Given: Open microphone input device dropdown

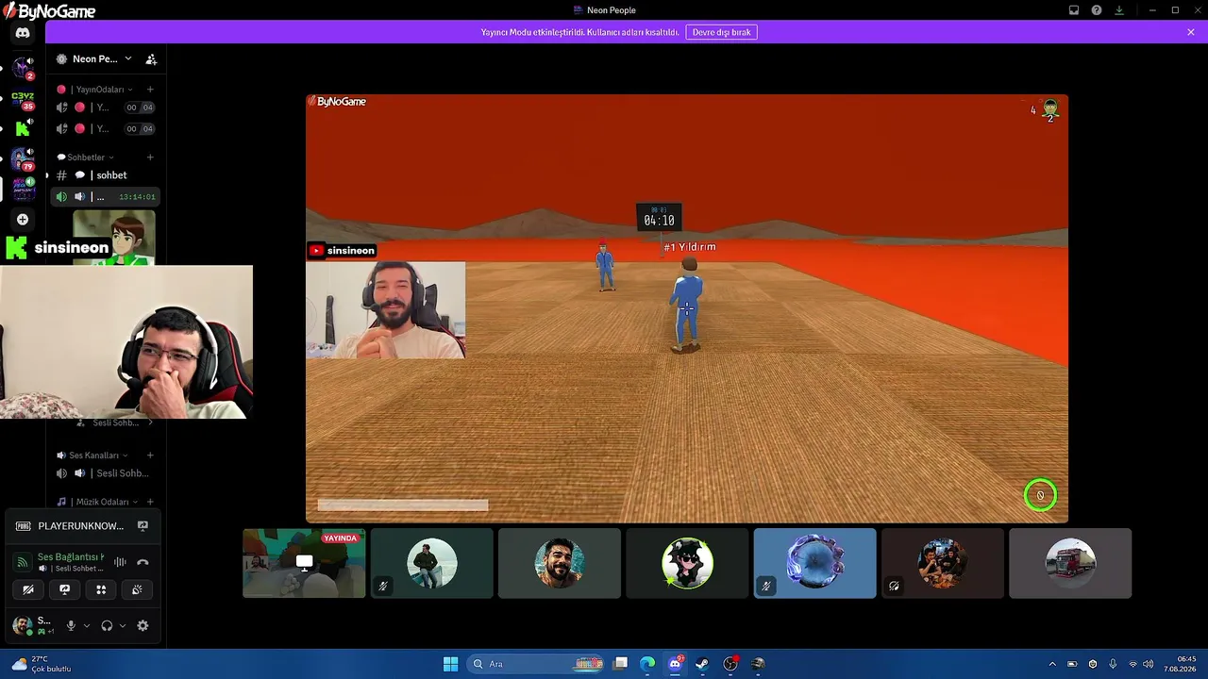Looking at the screenshot, I should [x=87, y=625].
